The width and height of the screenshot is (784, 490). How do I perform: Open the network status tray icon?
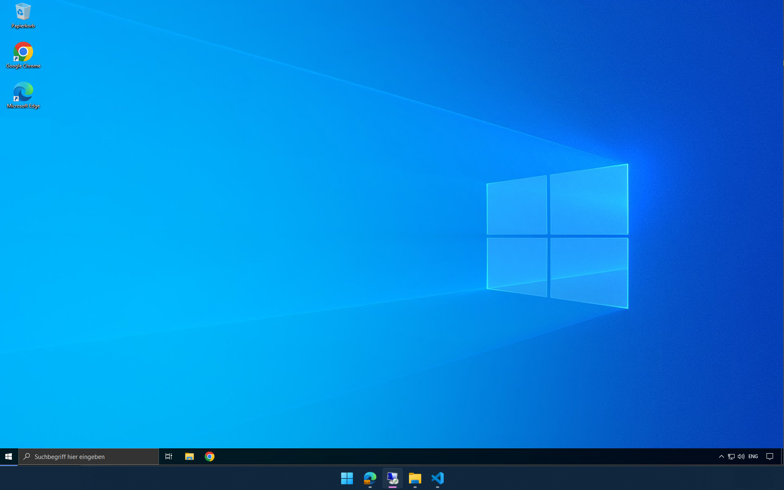pos(731,456)
